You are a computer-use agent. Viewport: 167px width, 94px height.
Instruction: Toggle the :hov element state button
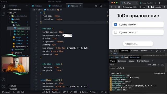(149, 65)
